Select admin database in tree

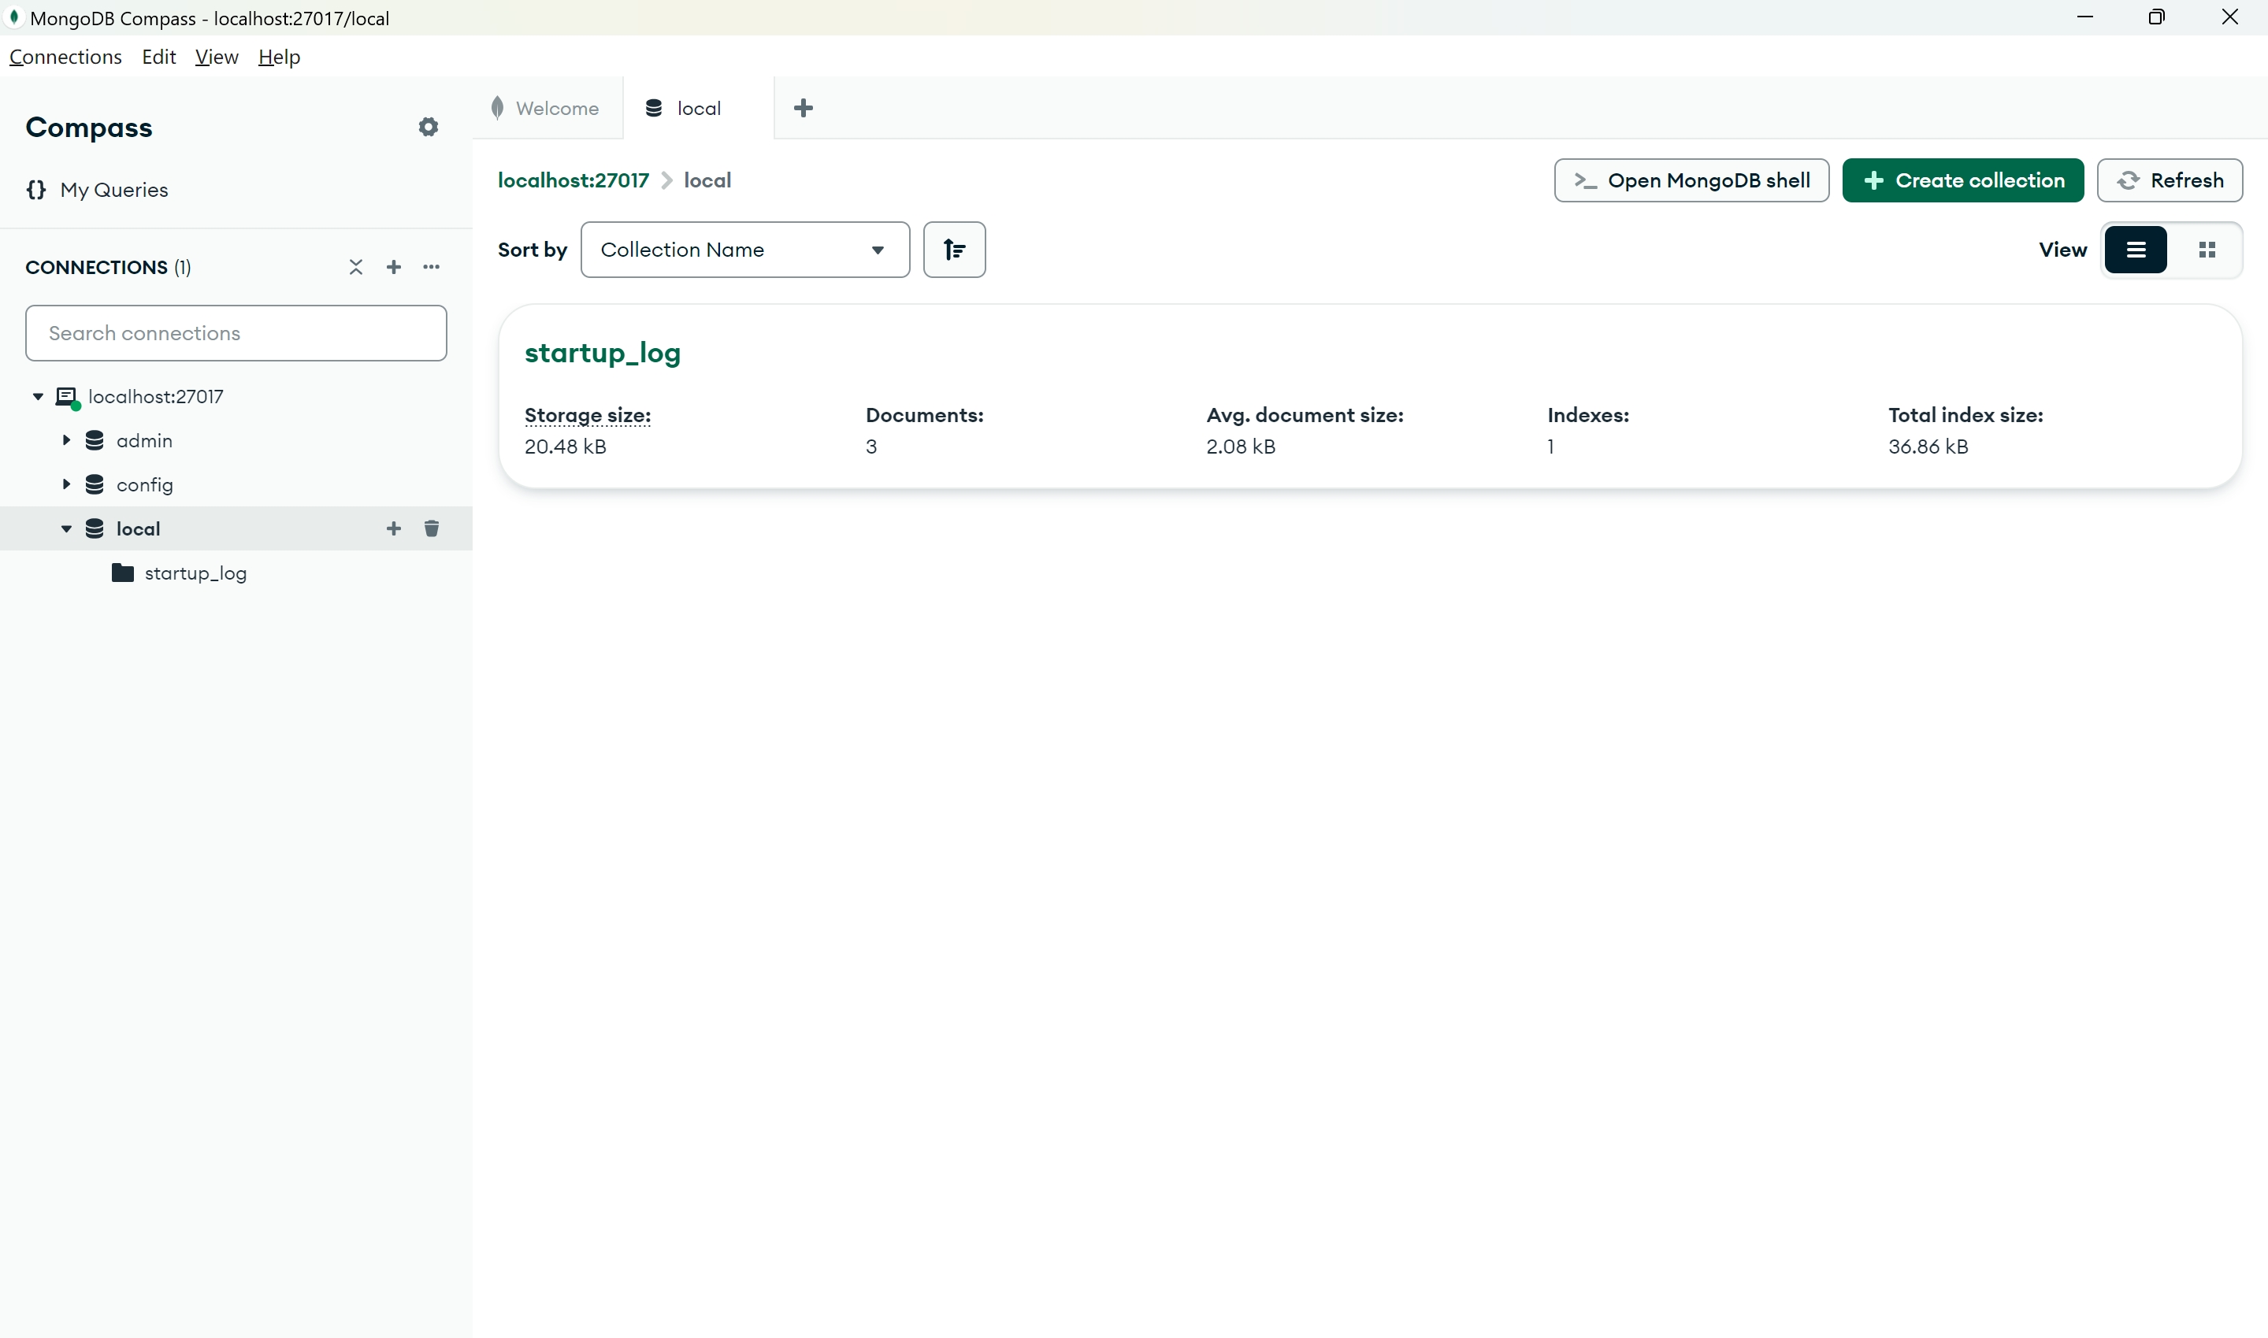click(144, 441)
